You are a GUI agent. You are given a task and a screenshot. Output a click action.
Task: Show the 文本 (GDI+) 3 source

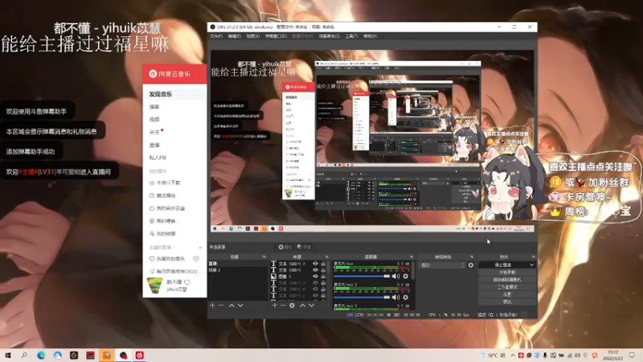[x=315, y=283]
